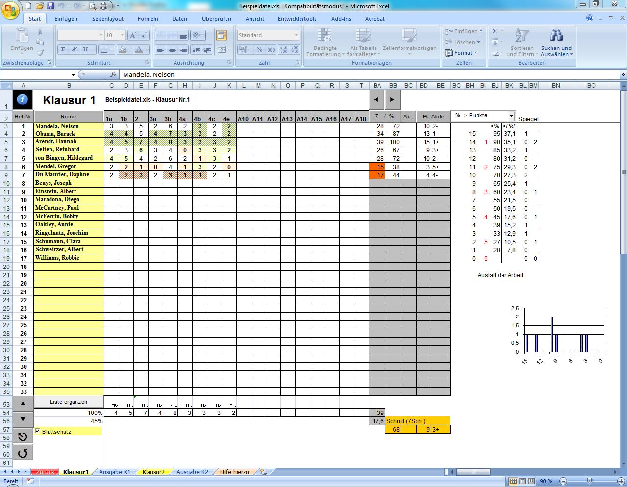The width and height of the screenshot is (627, 487).
Task: Click the Cut scissors icon
Action: click(40, 32)
